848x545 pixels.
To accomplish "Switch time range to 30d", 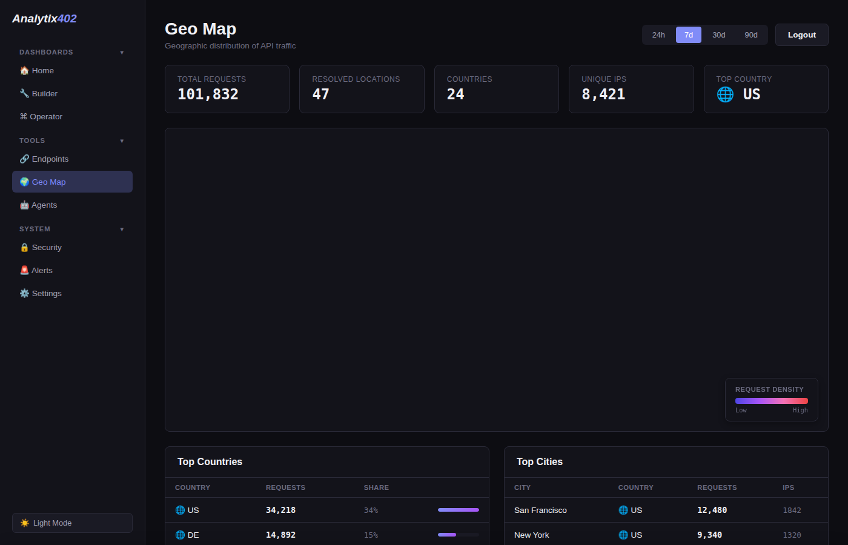I will (719, 35).
